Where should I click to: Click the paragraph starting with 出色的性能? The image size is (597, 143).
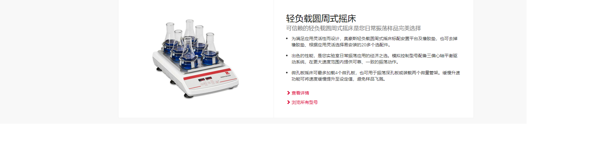pyautogui.click(x=374, y=59)
